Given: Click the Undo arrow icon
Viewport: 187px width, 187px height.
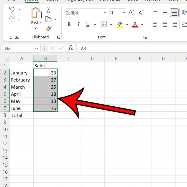Looking at the screenshot, I should pos(12,10).
